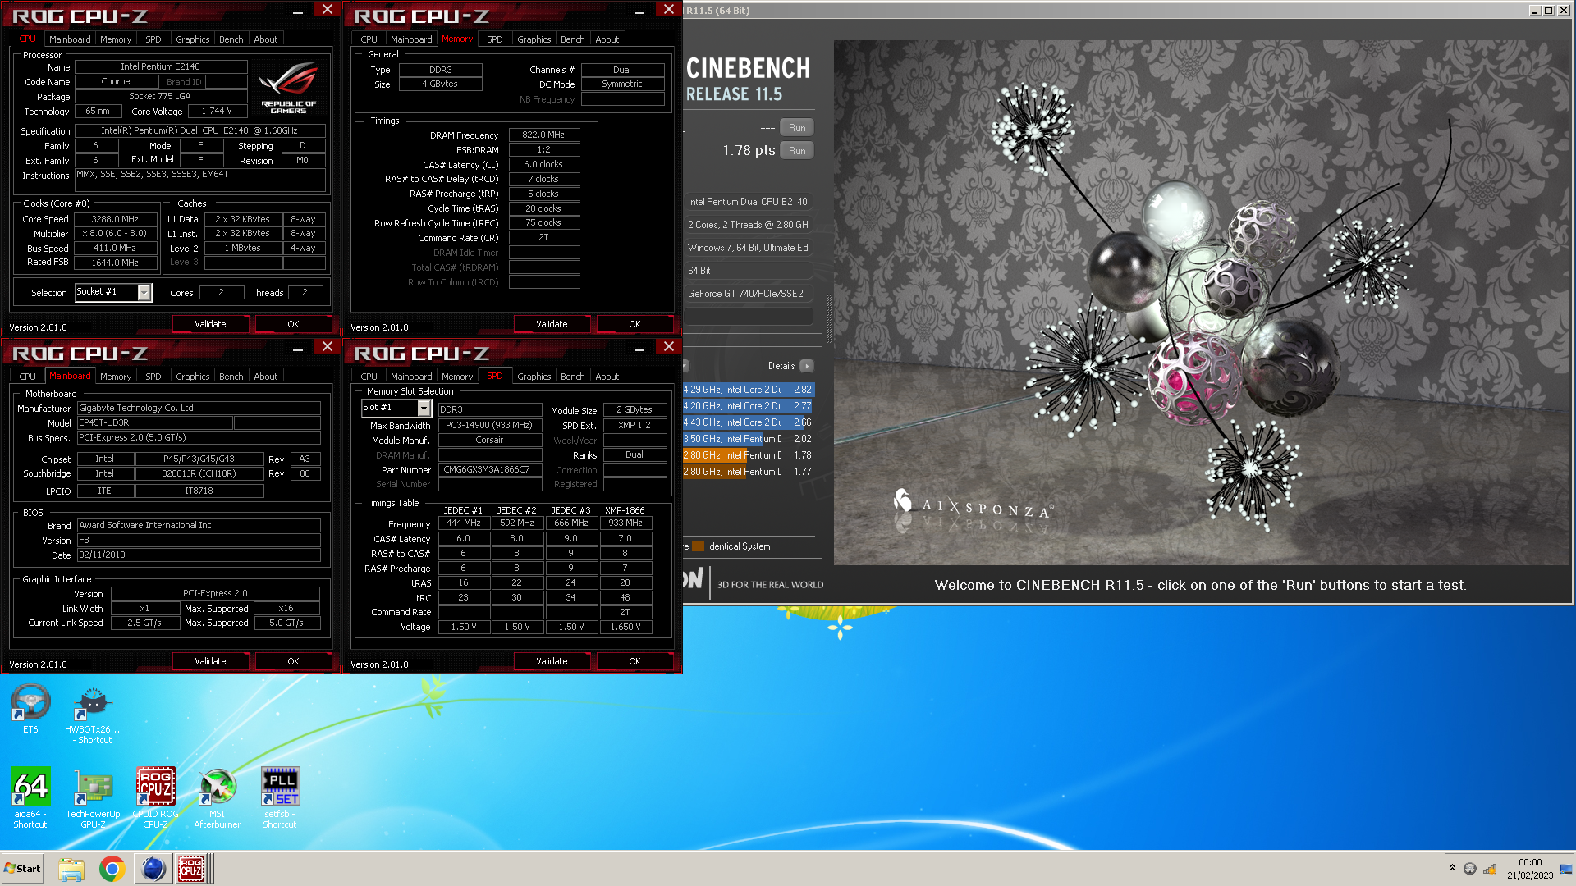Screen dimensions: 1576x886
Task: Open the ET6 desktop shortcut
Action: 30,707
